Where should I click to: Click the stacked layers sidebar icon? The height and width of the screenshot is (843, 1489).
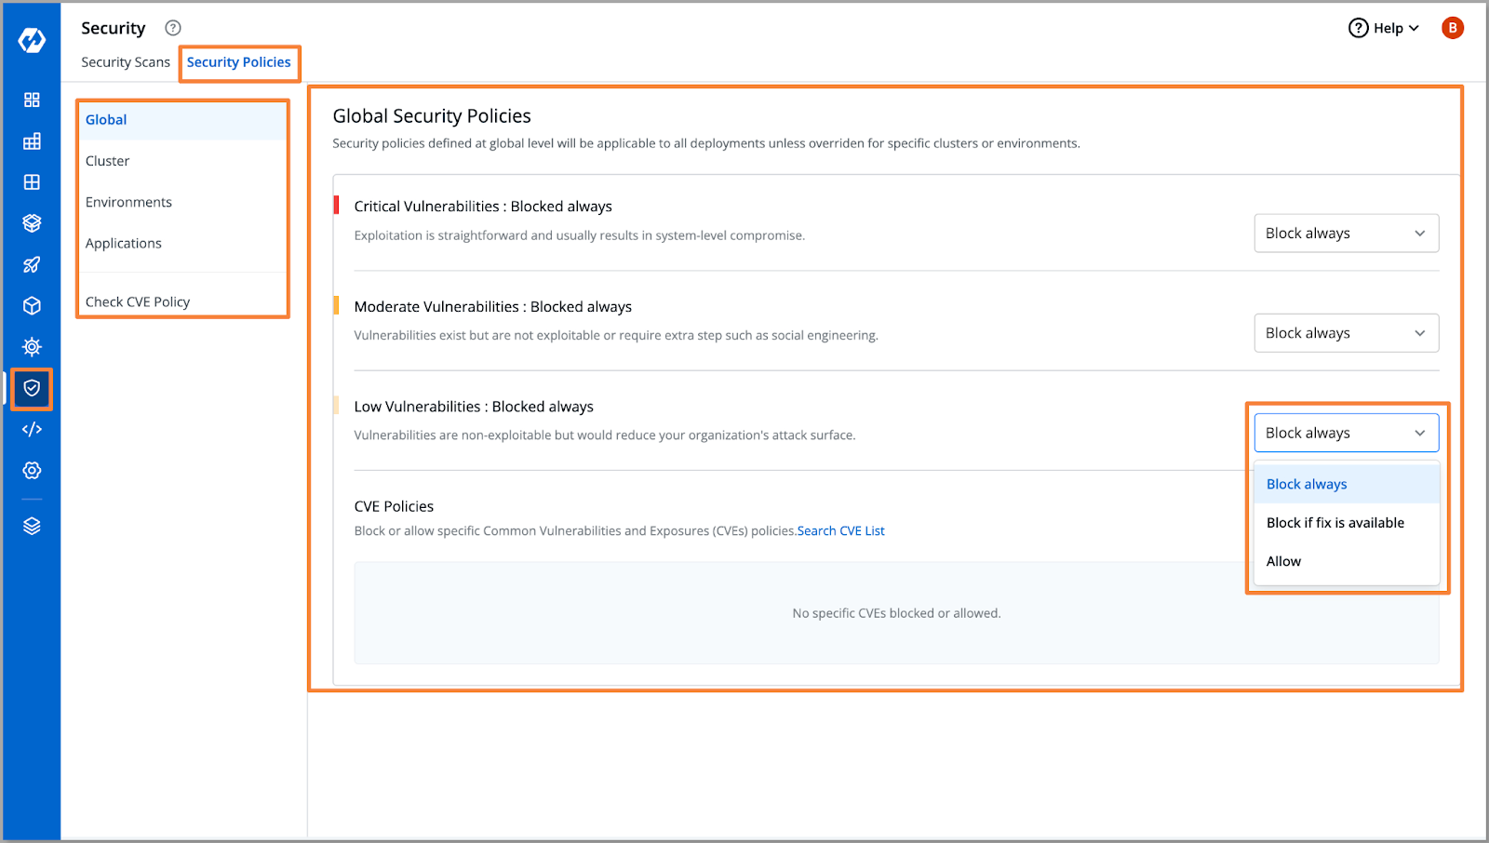coord(32,526)
